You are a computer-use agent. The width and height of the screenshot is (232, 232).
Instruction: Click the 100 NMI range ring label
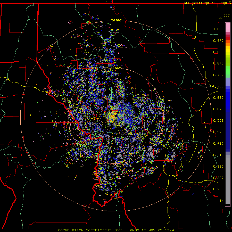coord(116,20)
